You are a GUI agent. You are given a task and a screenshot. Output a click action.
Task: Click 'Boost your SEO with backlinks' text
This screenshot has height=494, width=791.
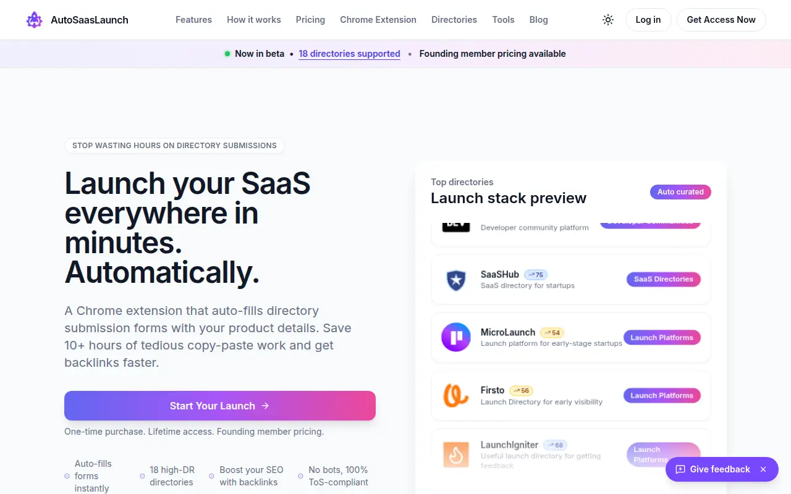tap(252, 476)
